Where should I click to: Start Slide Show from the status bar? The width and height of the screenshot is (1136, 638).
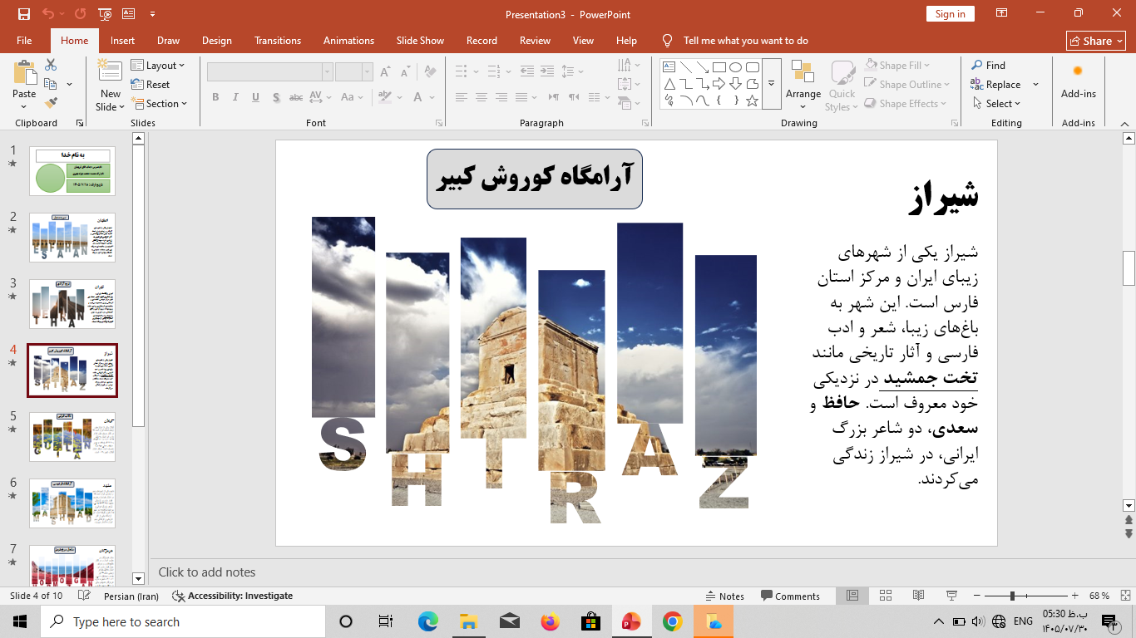pos(951,596)
